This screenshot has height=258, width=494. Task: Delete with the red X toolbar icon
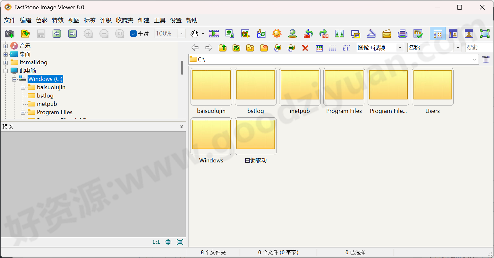click(x=305, y=48)
